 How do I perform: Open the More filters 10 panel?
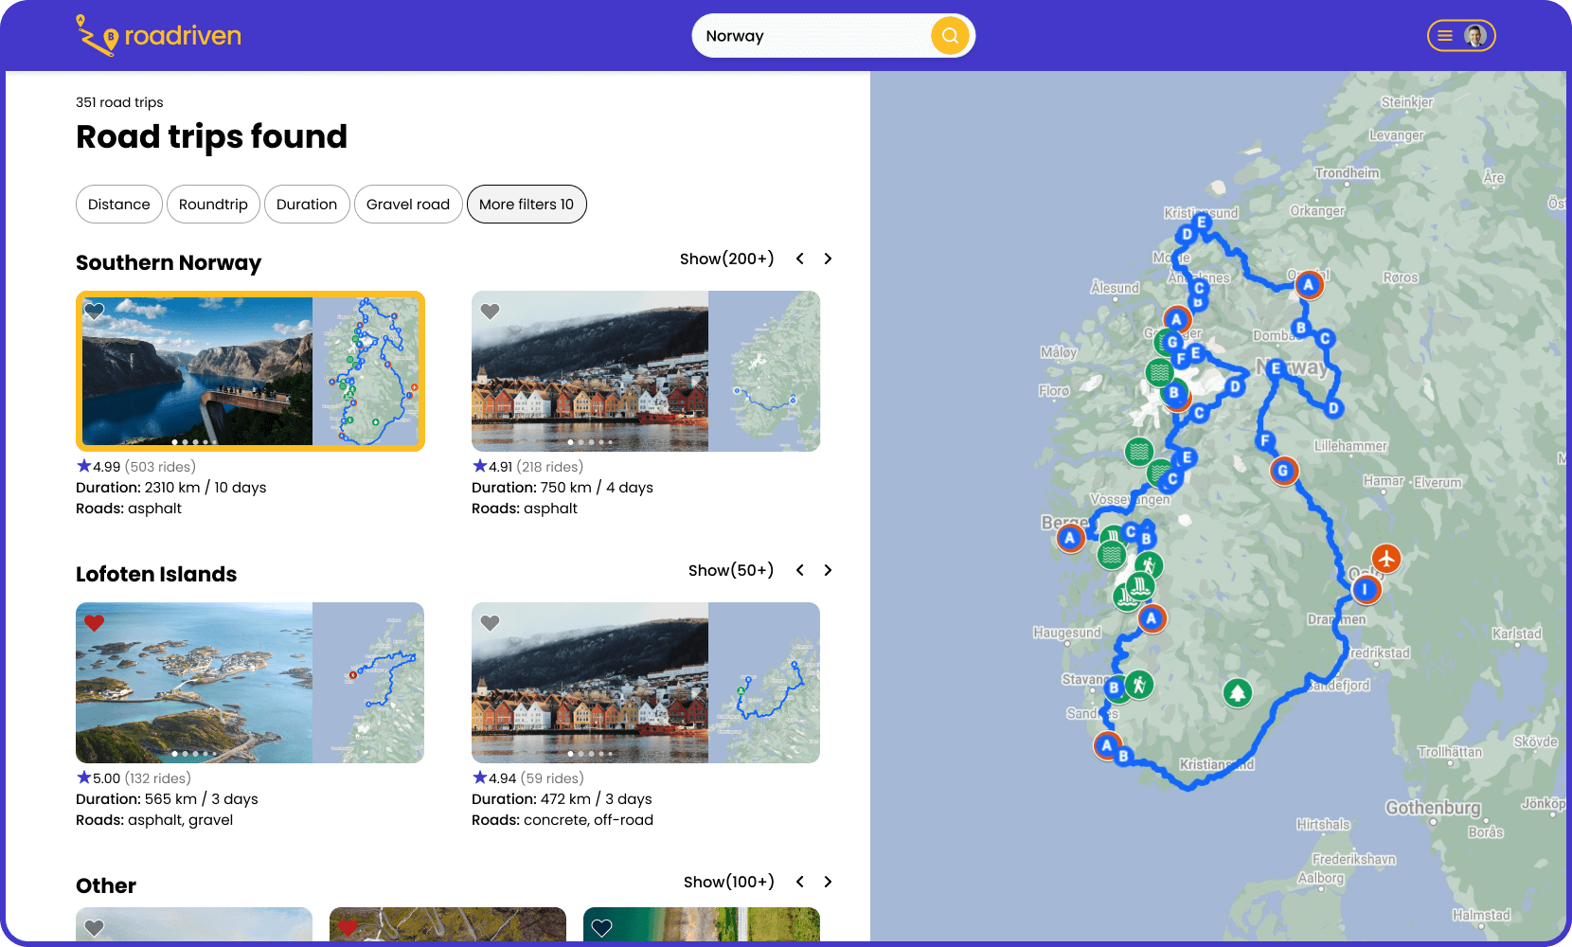click(x=527, y=204)
